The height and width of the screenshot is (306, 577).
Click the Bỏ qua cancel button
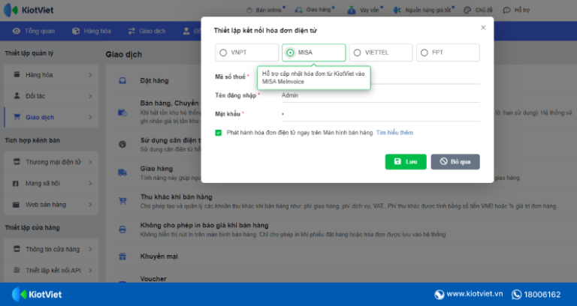coord(455,161)
